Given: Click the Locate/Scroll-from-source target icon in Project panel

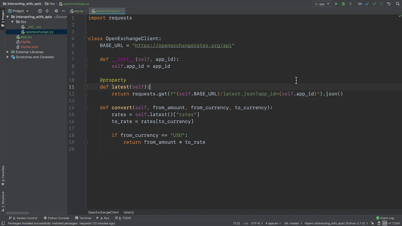Looking at the screenshot, I should point(40,11).
